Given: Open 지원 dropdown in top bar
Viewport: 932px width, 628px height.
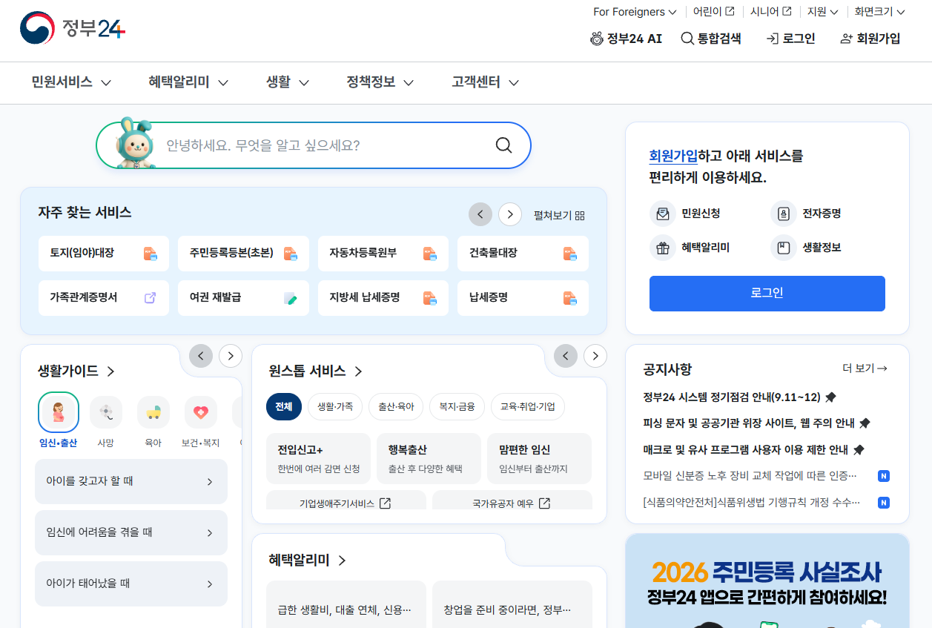Looking at the screenshot, I should pos(823,12).
